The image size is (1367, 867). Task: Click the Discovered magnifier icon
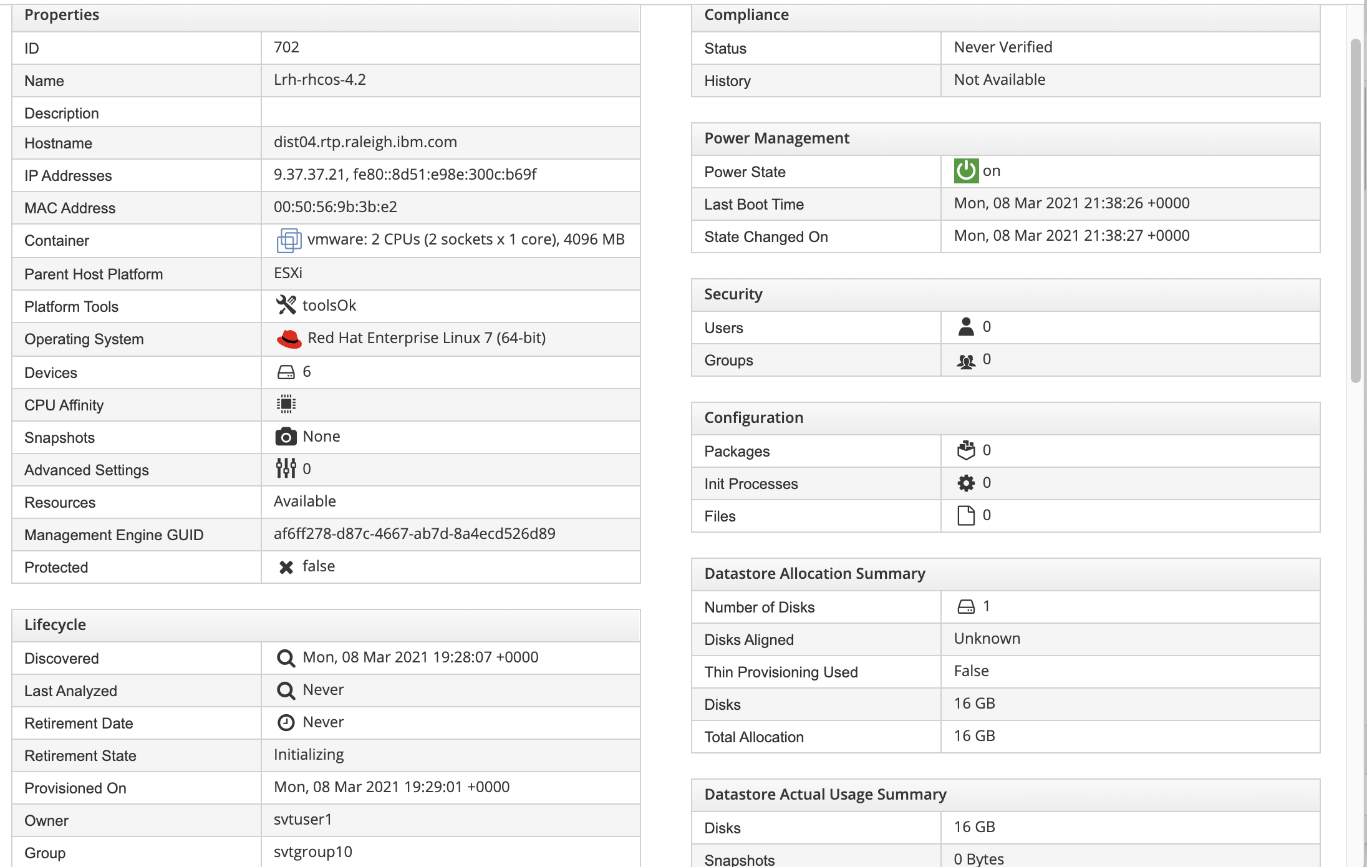pyautogui.click(x=286, y=658)
